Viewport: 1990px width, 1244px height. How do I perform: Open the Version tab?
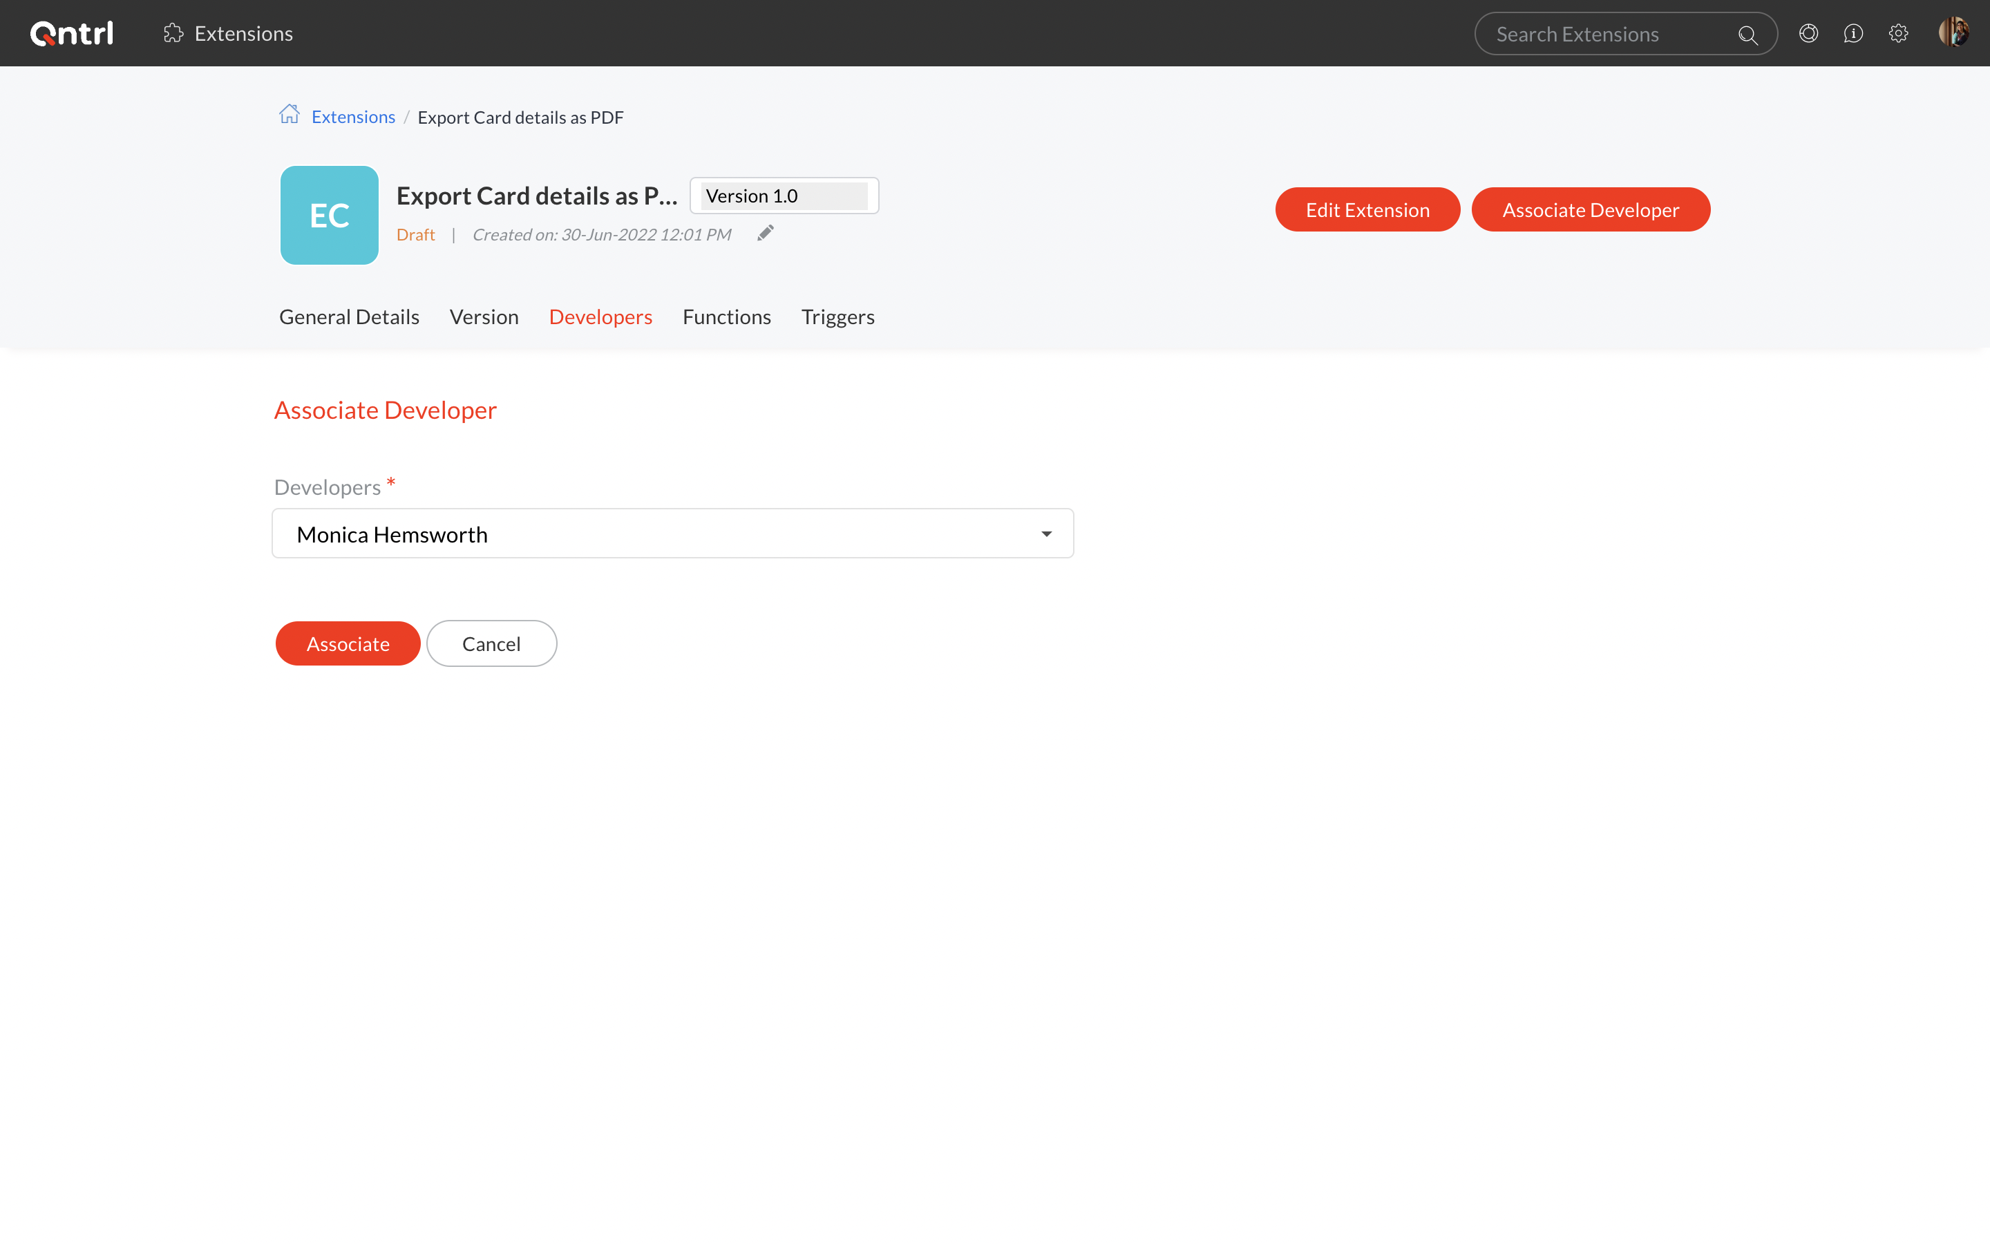tap(484, 317)
